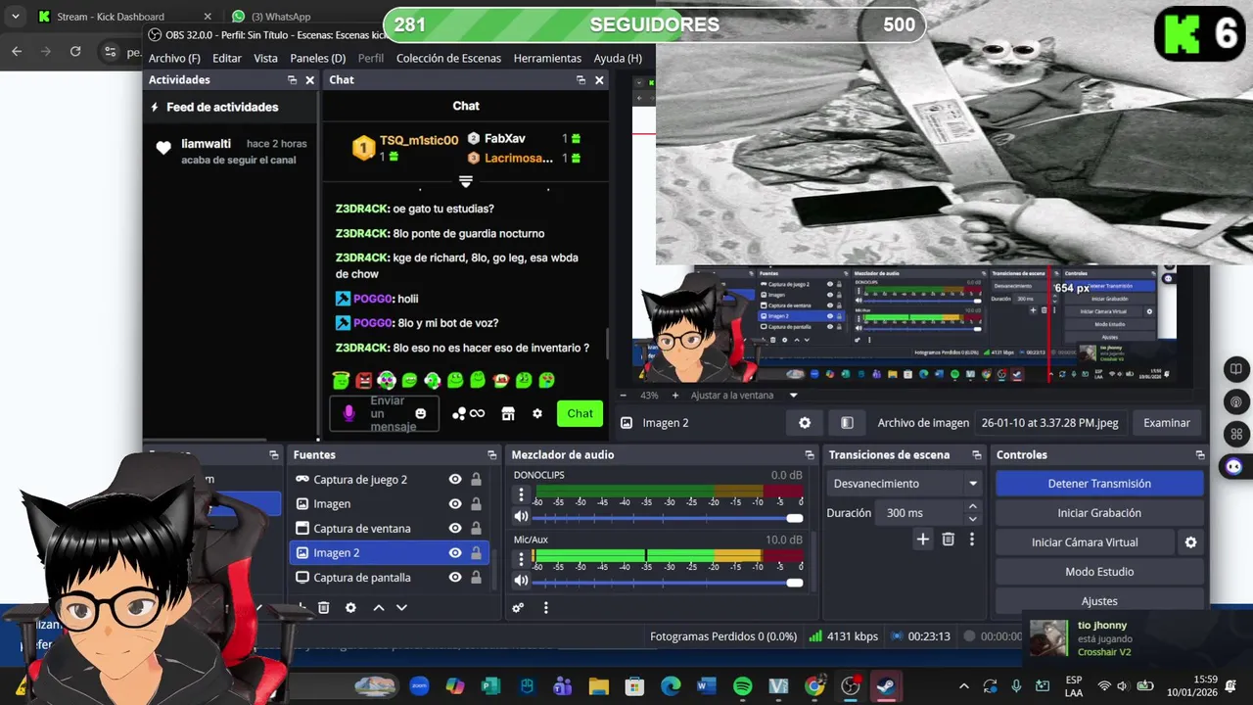Open virtual camera settings gear icon
The height and width of the screenshot is (705, 1253).
(1190, 542)
